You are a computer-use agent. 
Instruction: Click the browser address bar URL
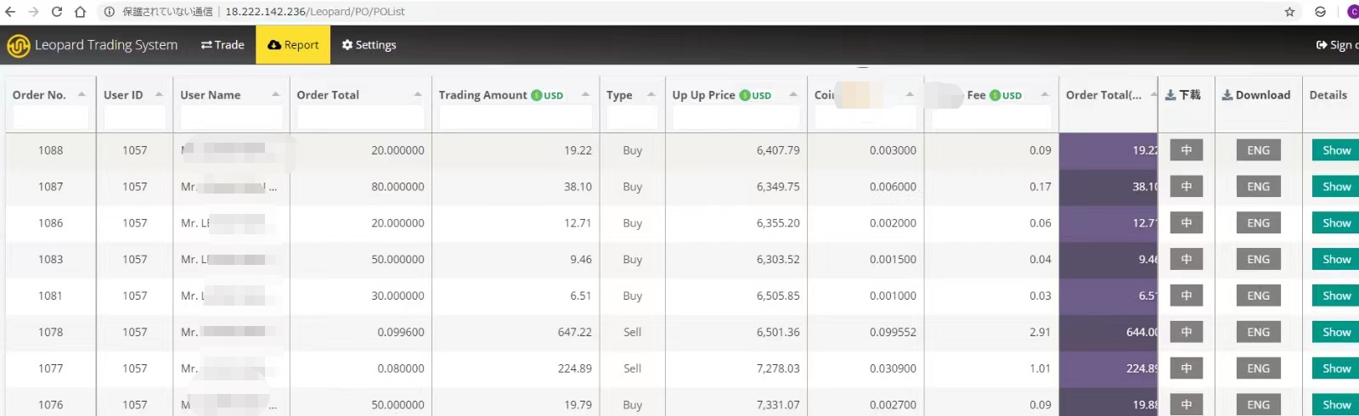click(x=314, y=12)
